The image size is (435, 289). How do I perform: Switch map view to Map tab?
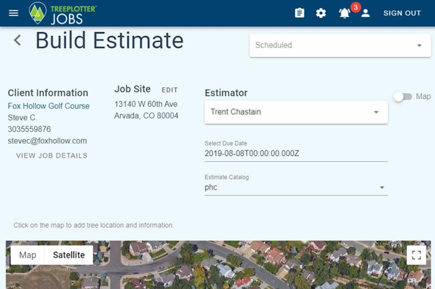pyautogui.click(x=28, y=255)
